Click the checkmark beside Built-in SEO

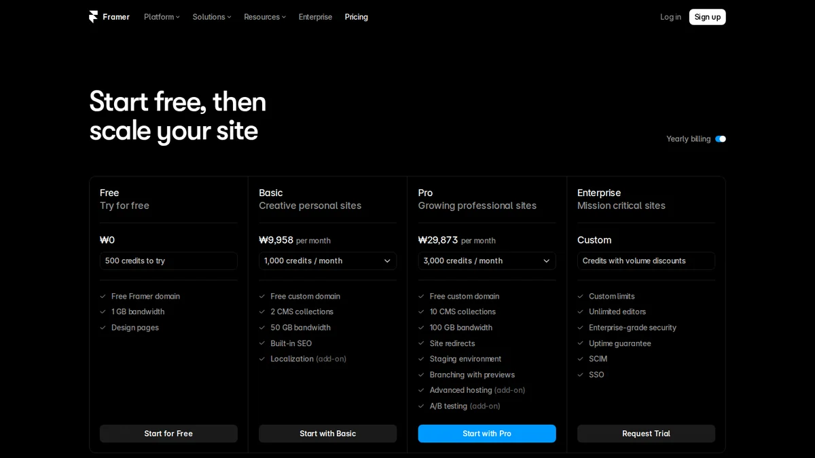262,343
